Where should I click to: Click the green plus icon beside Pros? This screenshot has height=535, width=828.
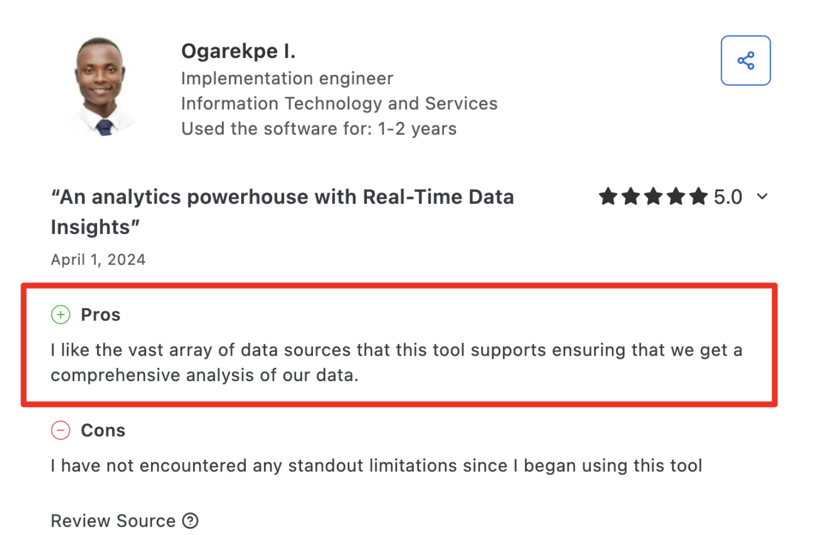pos(60,314)
